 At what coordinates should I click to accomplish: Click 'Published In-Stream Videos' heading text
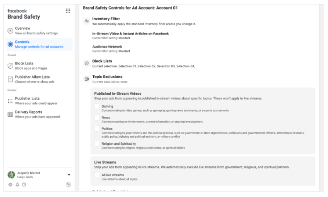coord(118,94)
